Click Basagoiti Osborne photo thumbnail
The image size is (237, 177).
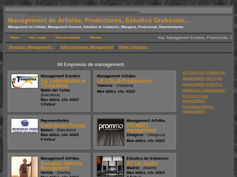tap(24, 167)
